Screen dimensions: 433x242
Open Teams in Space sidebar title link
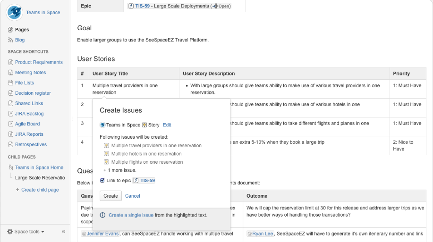[x=43, y=12]
